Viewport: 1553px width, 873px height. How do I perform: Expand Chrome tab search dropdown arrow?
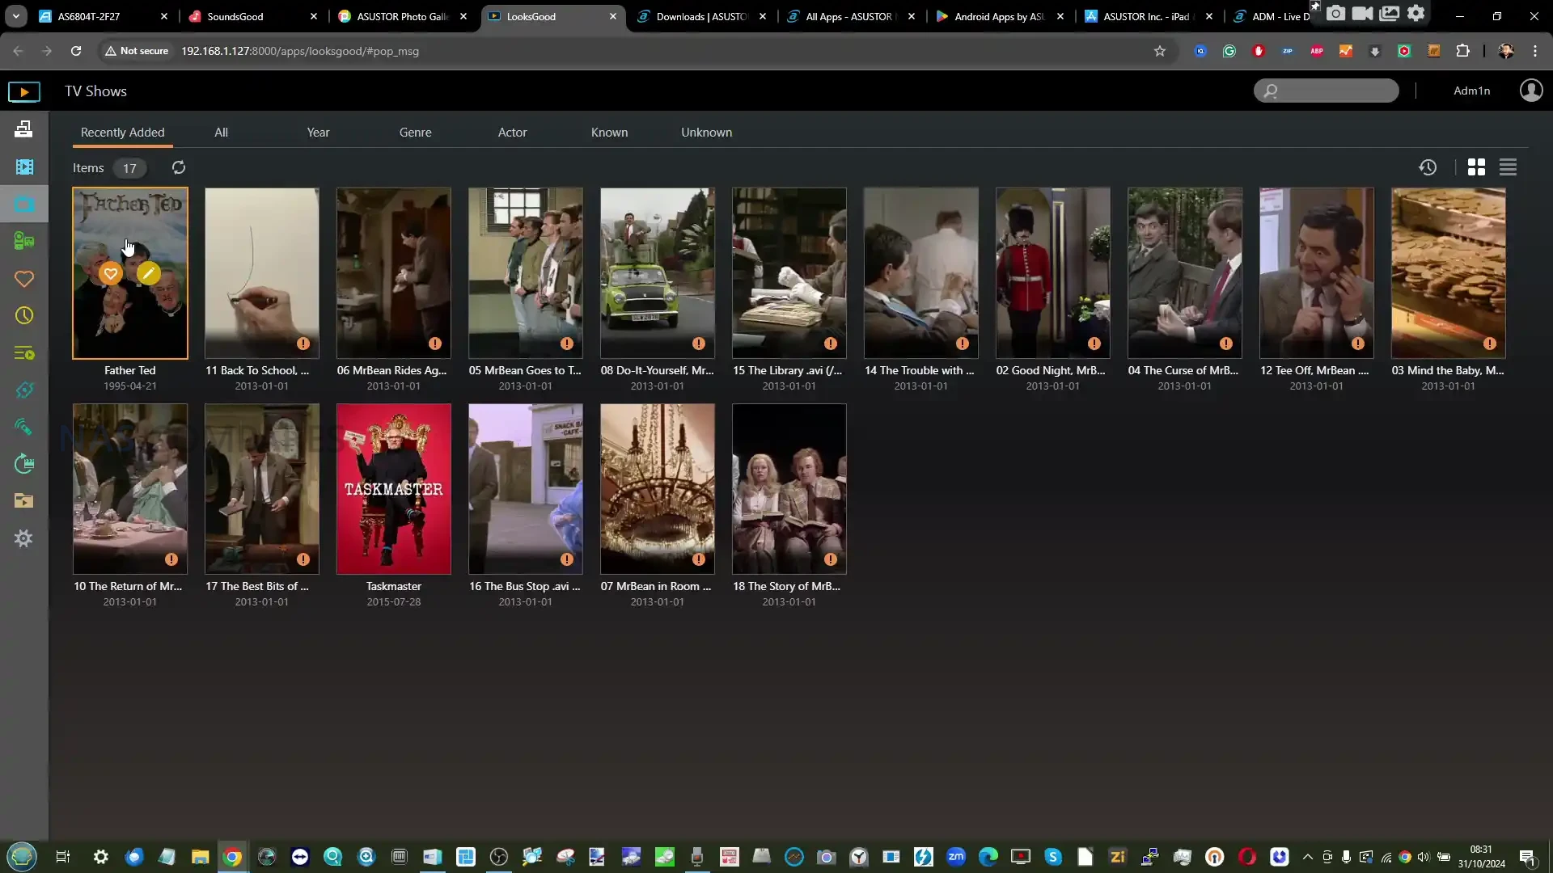[x=15, y=16]
